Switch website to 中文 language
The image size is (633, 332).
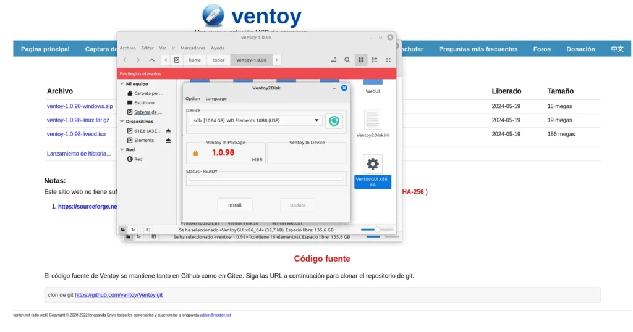[617, 49]
